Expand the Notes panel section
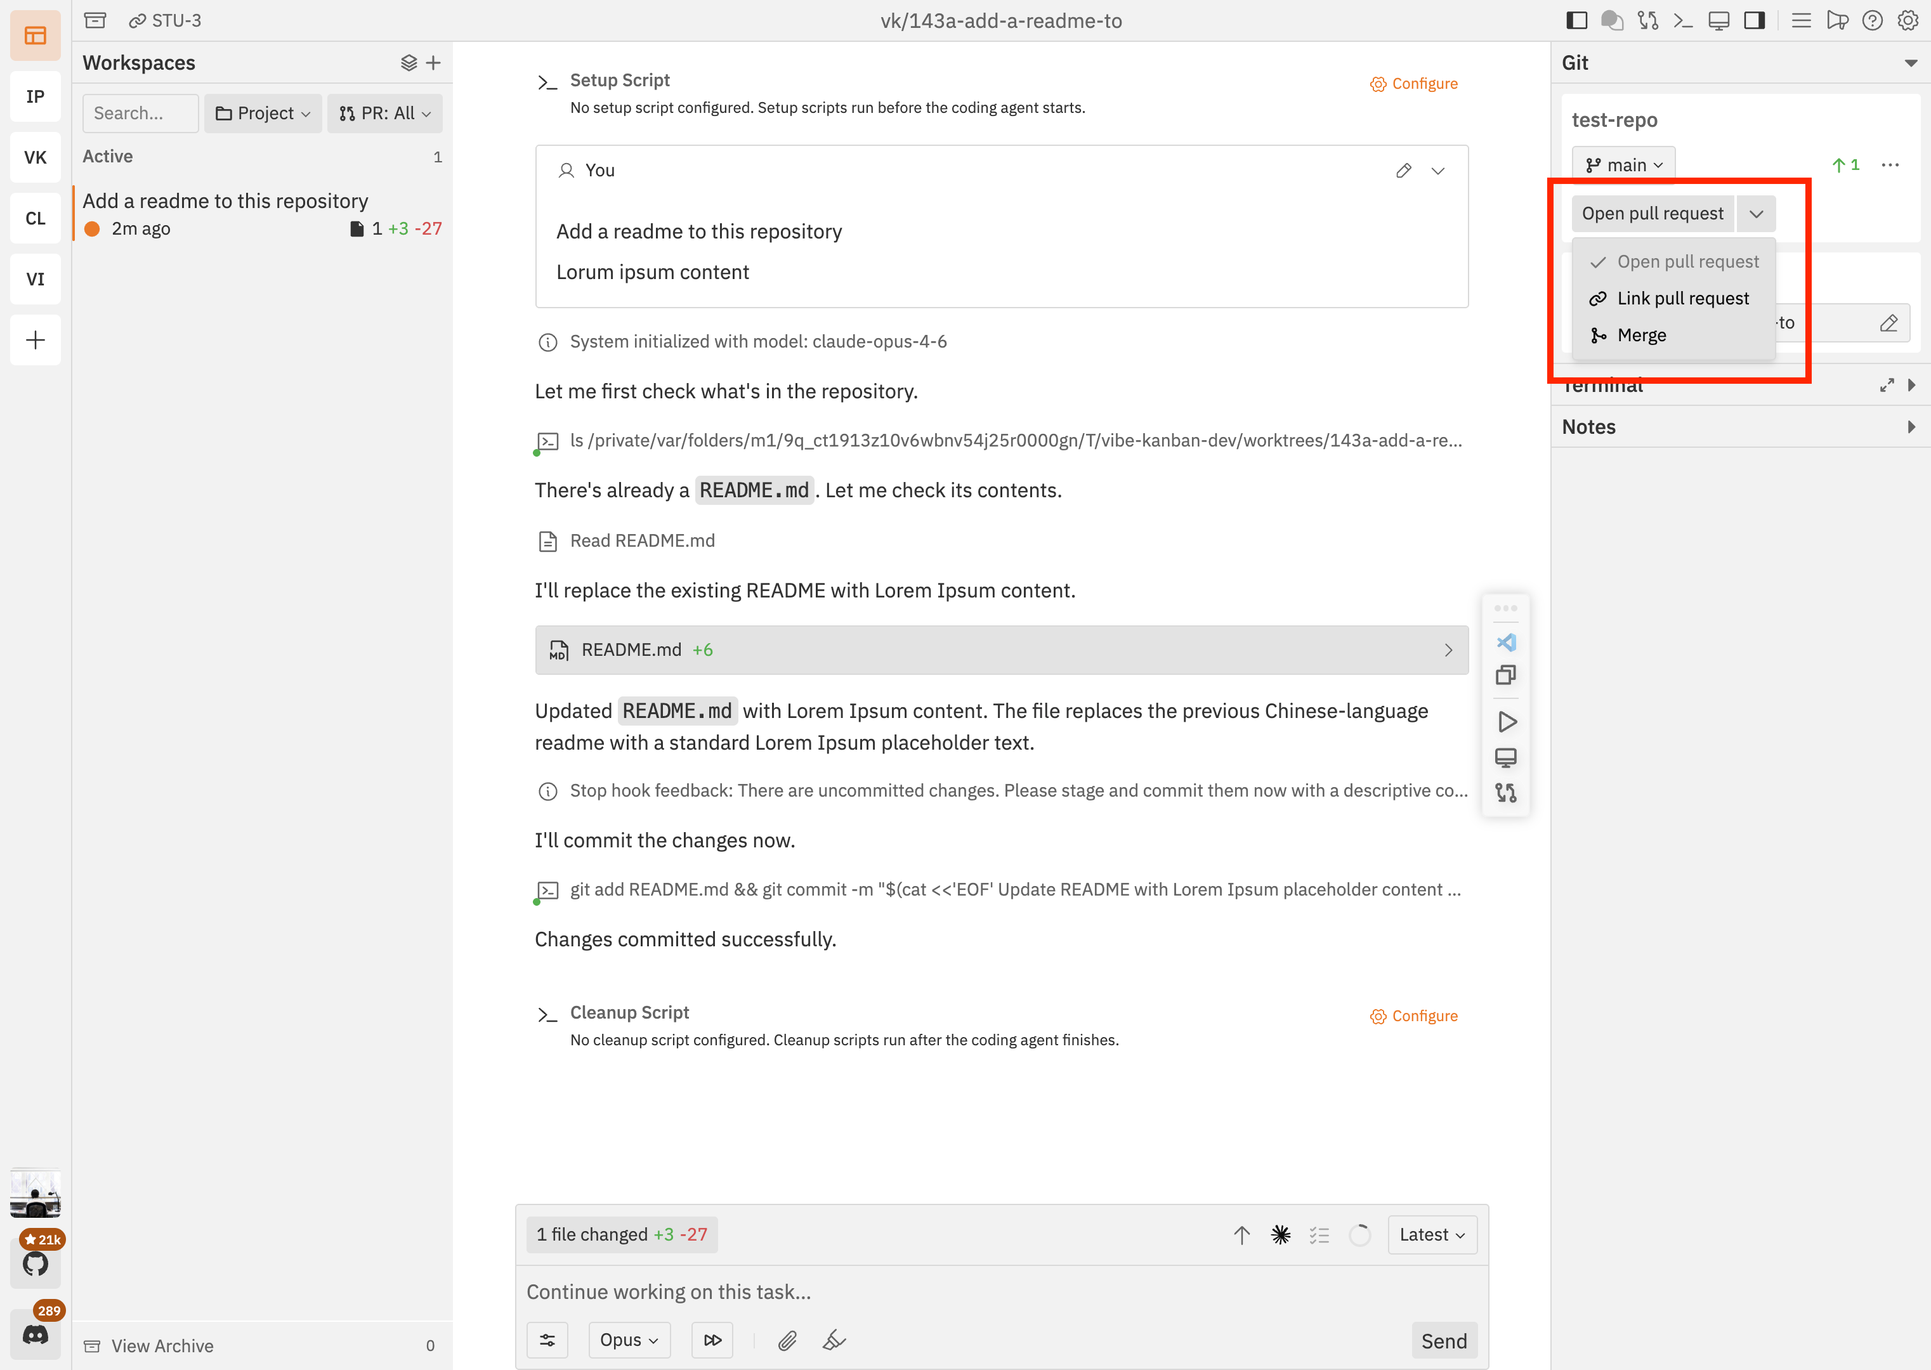 (1740, 427)
